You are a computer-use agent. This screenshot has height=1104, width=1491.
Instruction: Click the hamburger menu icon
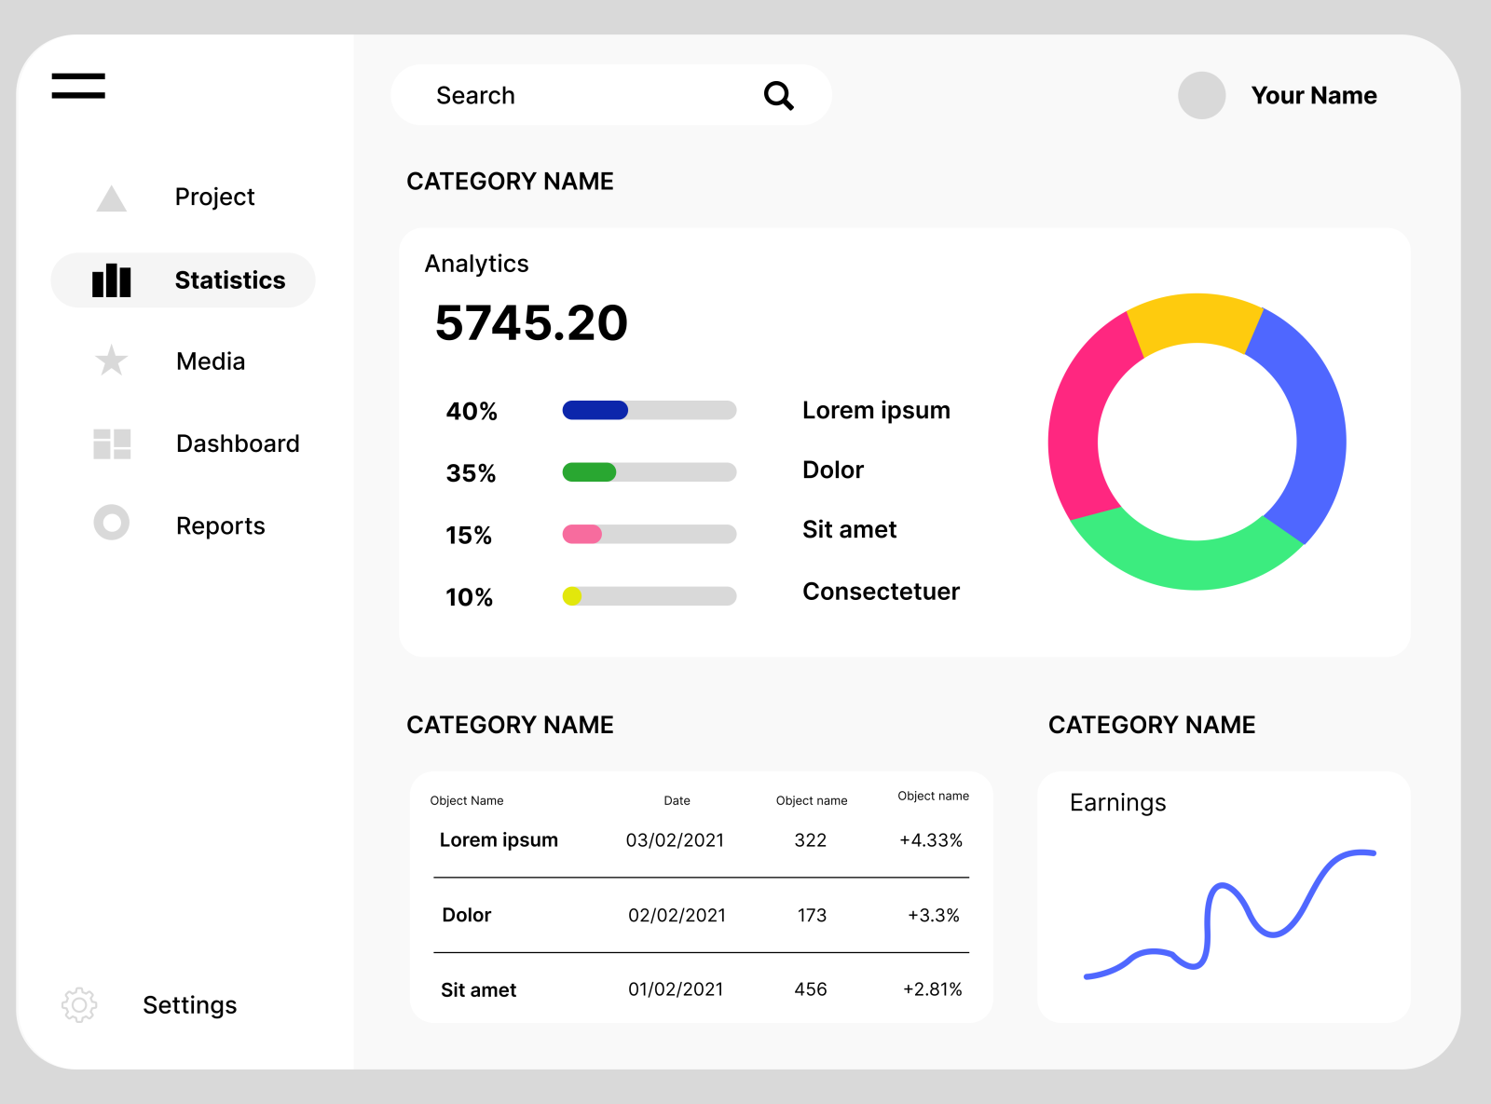[x=77, y=87]
